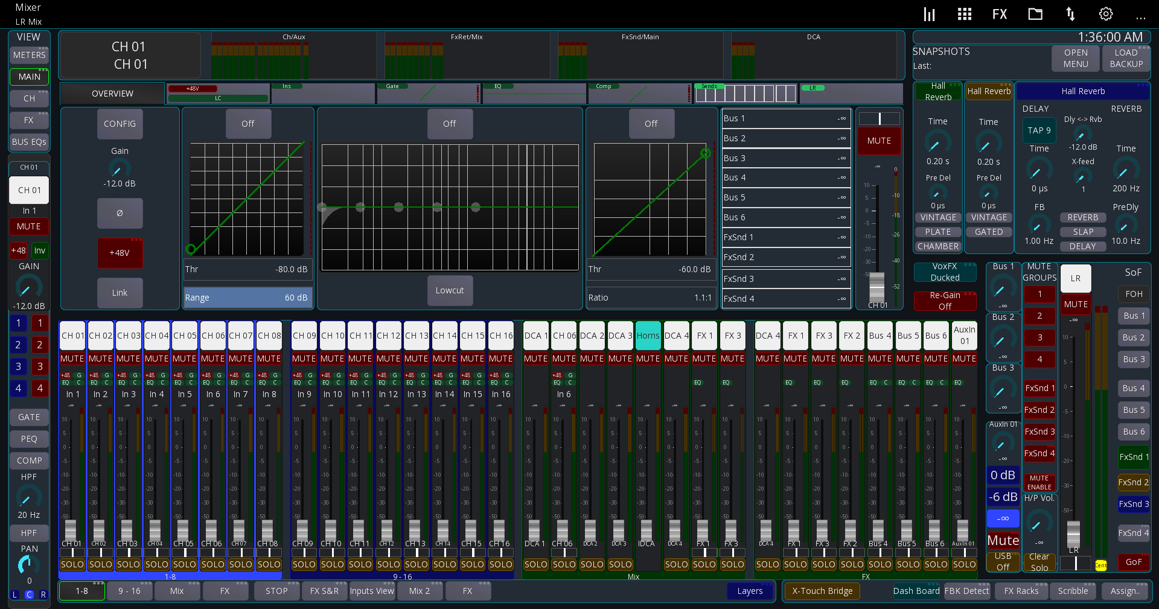
Task: Open snapshots OPEN MENU
Action: coord(1076,58)
